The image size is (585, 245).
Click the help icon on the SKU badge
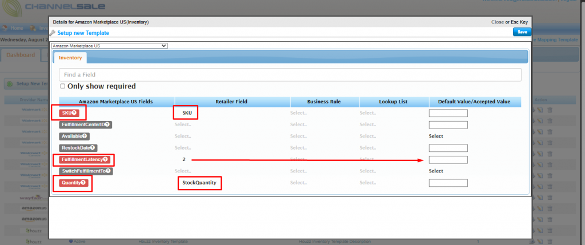[x=74, y=113]
